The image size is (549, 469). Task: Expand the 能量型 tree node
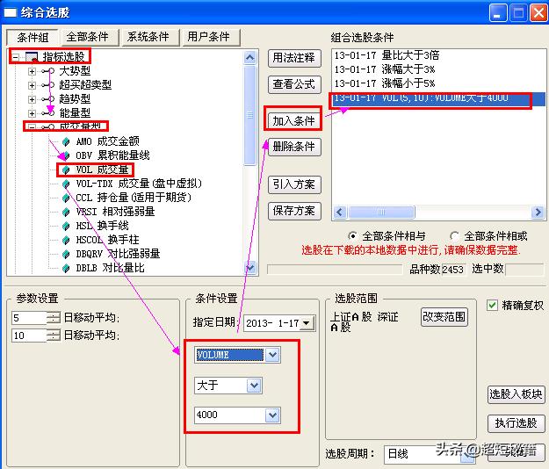coord(32,113)
